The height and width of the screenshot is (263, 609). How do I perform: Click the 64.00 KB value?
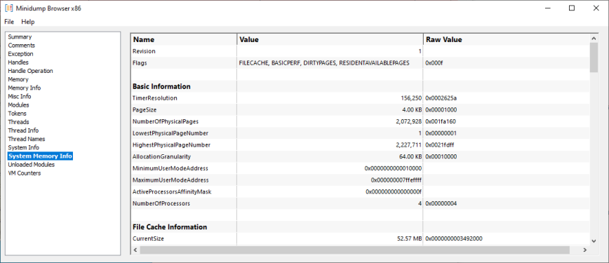point(410,156)
